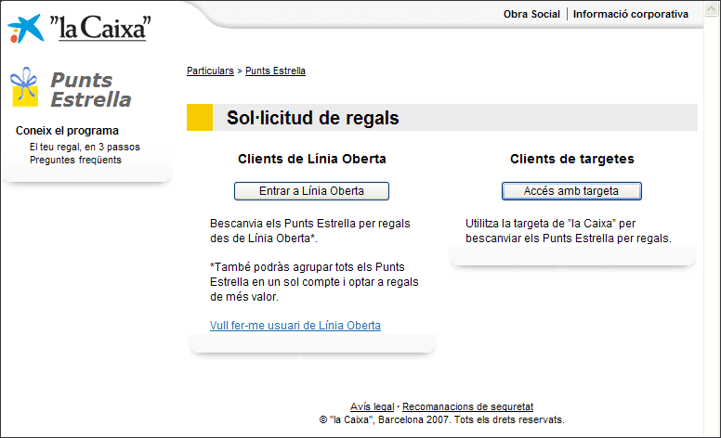Viewport: 721px width, 438px height.
Task: Click the "També podràs agrupar tots" paragraph
Action: point(314,282)
